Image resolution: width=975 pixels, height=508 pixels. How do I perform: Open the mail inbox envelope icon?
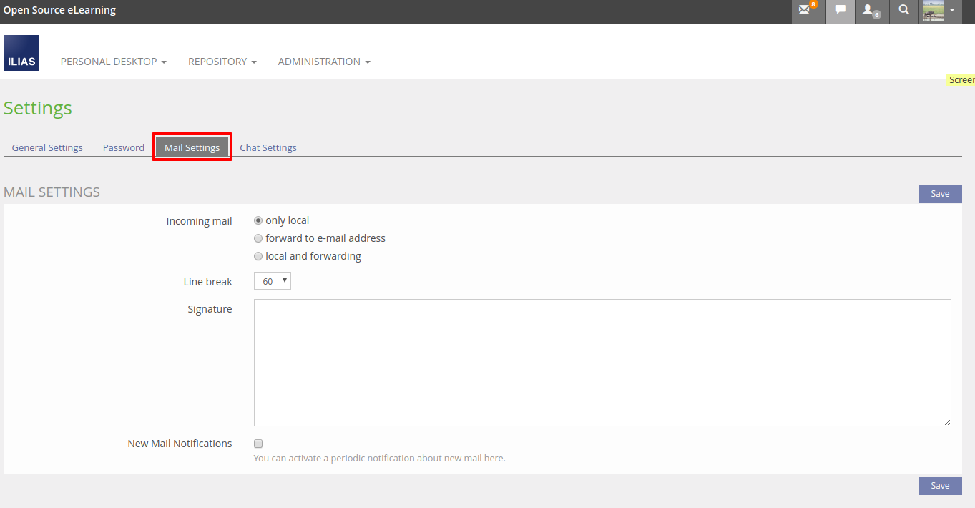(x=805, y=11)
